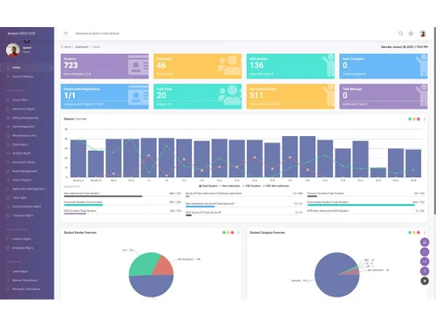Open the Finance Mgmt menu item
The width and height of the screenshot is (436, 327).
coord(27,239)
